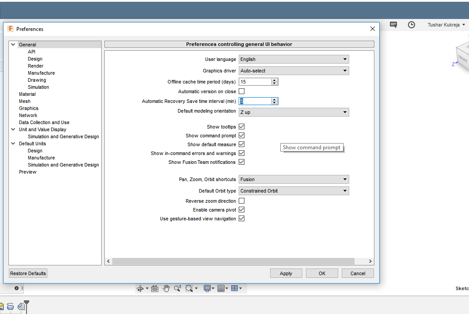Click the horizontal scrollbar thumb
This screenshot has width=469, height=314.
[233, 261]
